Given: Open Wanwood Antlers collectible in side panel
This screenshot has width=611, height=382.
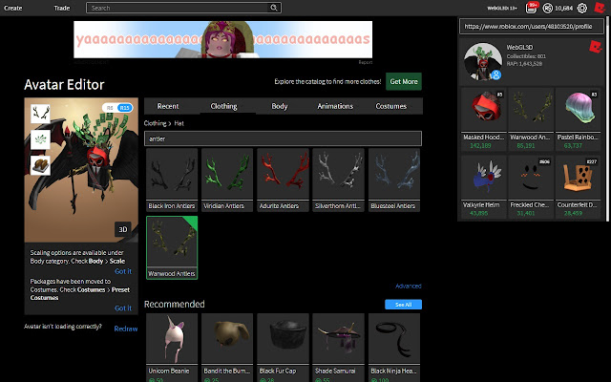Looking at the screenshot, I should (x=531, y=119).
